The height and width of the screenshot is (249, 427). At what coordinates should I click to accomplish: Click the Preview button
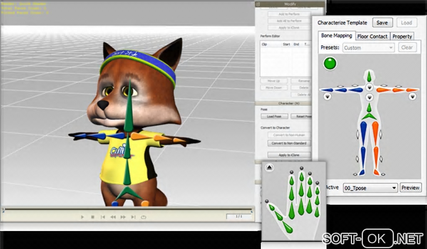click(x=410, y=188)
